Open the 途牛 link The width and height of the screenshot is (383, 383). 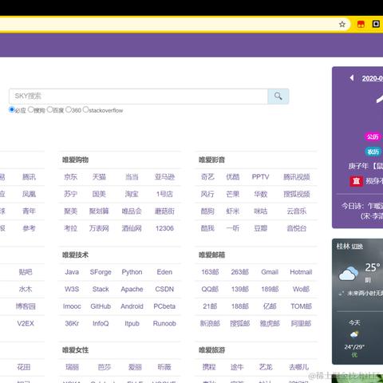pos(237,367)
